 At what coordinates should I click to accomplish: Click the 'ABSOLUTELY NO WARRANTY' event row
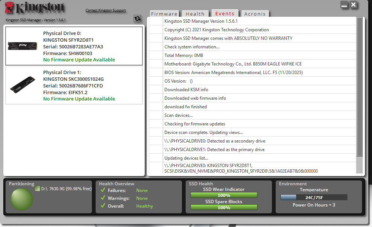pos(253,38)
